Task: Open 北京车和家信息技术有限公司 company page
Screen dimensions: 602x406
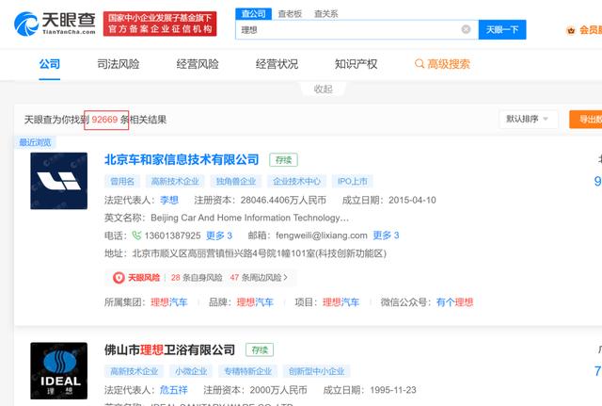Action: coord(182,160)
